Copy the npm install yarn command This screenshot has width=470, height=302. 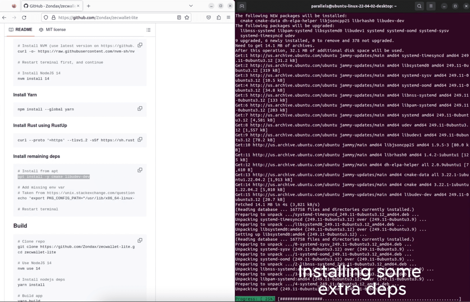coord(140,109)
